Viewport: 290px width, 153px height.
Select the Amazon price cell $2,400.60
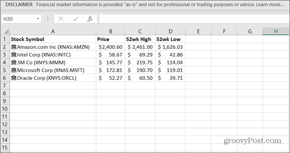coord(111,47)
